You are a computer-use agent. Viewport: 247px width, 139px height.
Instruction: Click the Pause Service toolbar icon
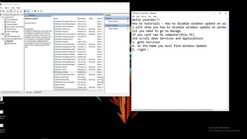pos(38,11)
